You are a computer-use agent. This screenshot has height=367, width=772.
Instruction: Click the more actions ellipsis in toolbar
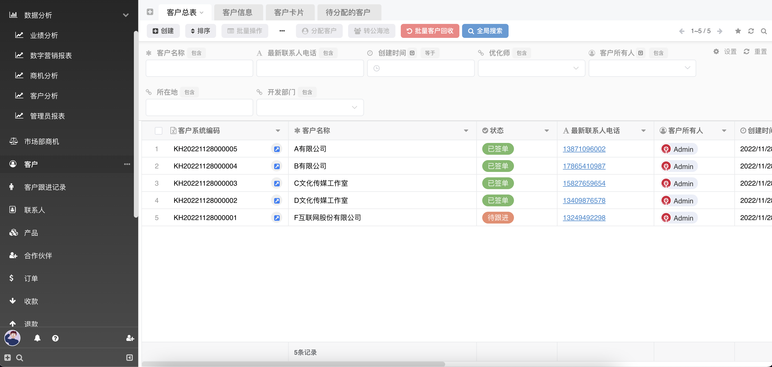pos(282,31)
